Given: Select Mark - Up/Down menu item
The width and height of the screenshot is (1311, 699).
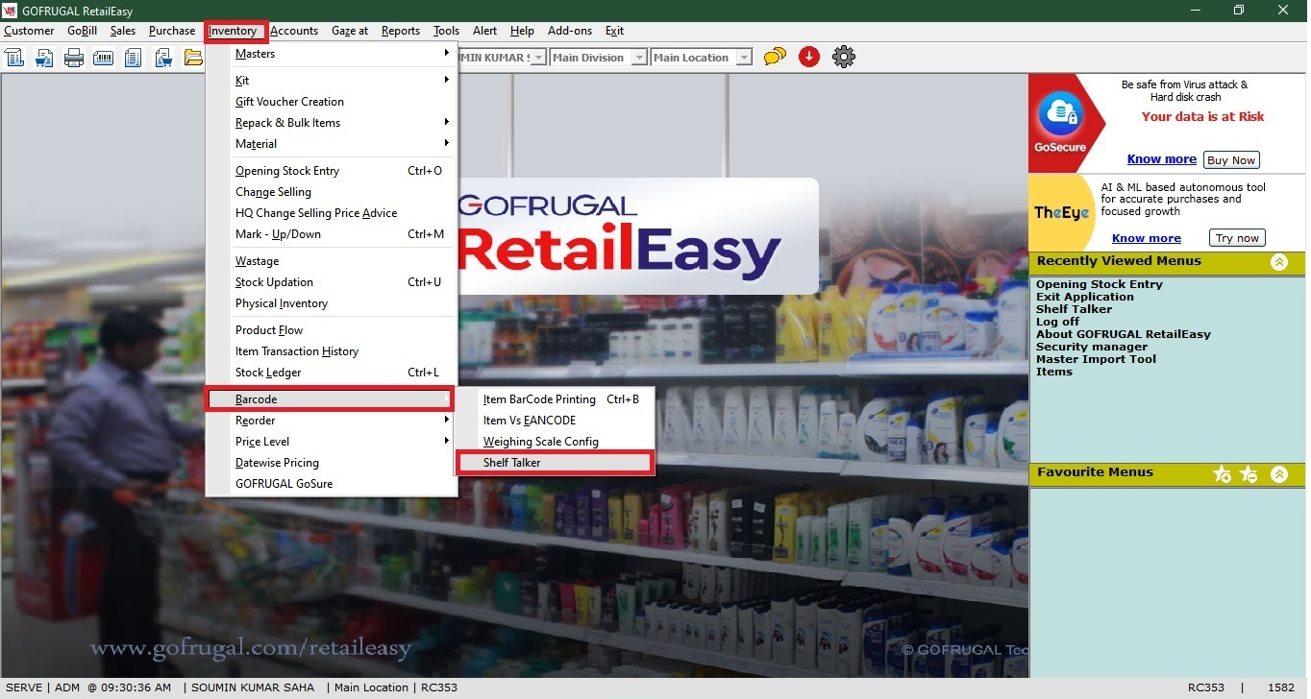Looking at the screenshot, I should click(332, 234).
